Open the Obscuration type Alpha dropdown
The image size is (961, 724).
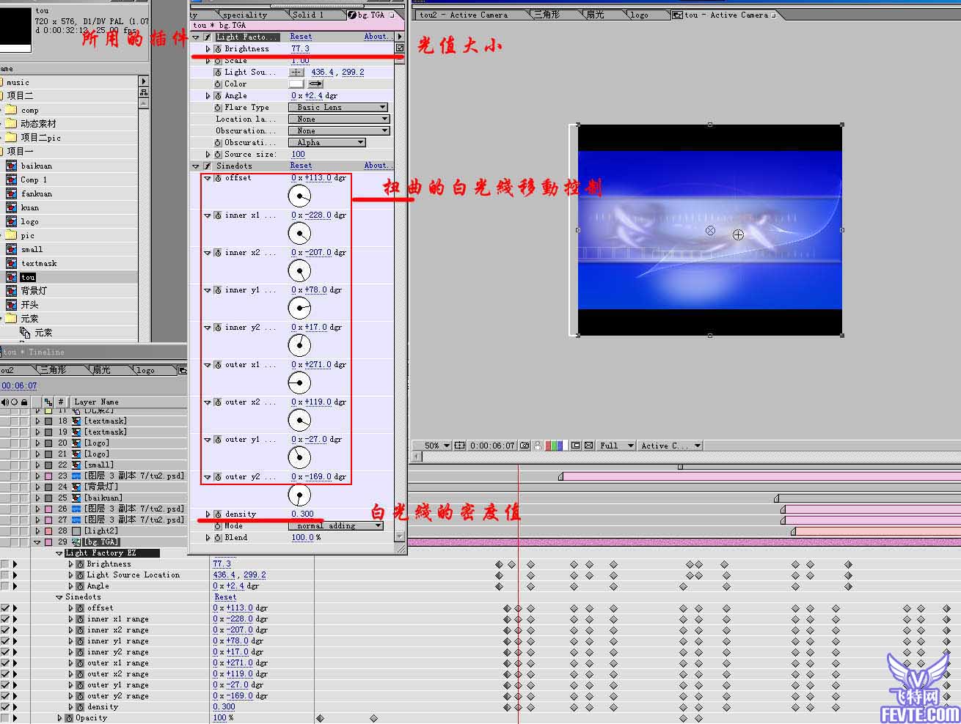point(326,143)
